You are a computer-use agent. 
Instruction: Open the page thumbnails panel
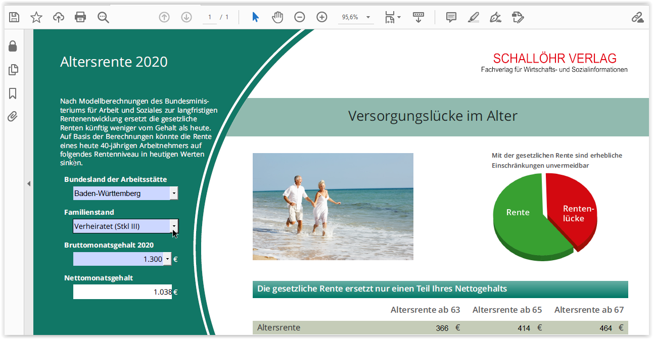pyautogui.click(x=13, y=70)
